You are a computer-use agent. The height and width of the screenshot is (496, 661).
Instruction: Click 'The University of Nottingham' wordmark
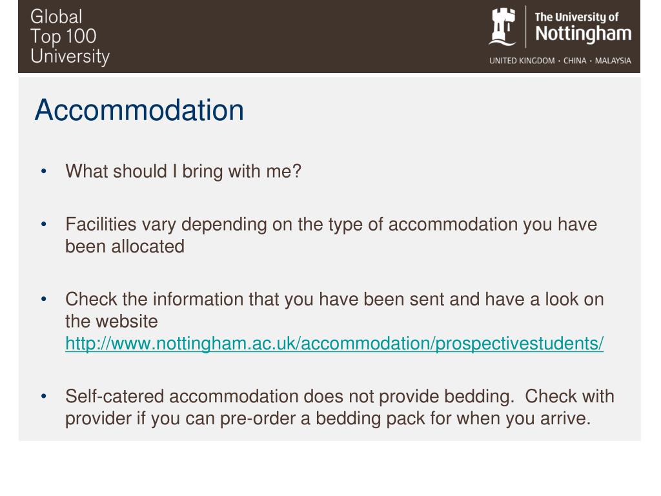point(583,28)
